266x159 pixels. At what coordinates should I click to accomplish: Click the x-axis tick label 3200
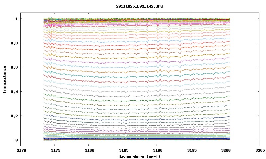coord(226,150)
